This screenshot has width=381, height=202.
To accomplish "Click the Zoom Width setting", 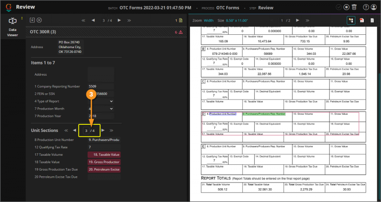I will (x=209, y=20).
